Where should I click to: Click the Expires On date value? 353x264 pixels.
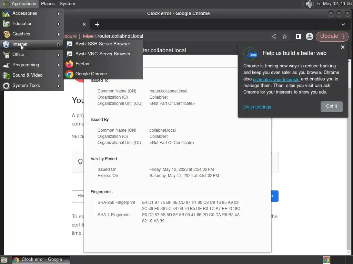(184, 176)
